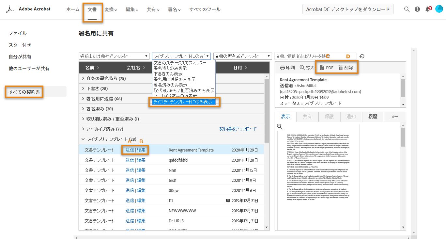Open the help question mark icon
This screenshot has height=239, width=446.
tap(417, 9)
